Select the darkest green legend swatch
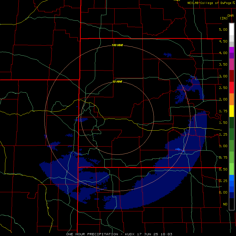The image size is (236, 236). tap(232, 123)
